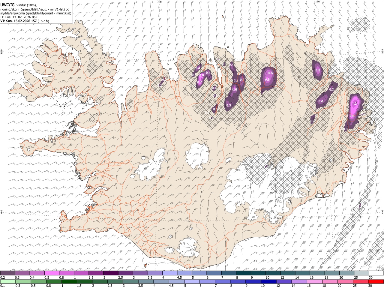Click the 'slydda/snjókoma' legend description line

click(x=36, y=13)
